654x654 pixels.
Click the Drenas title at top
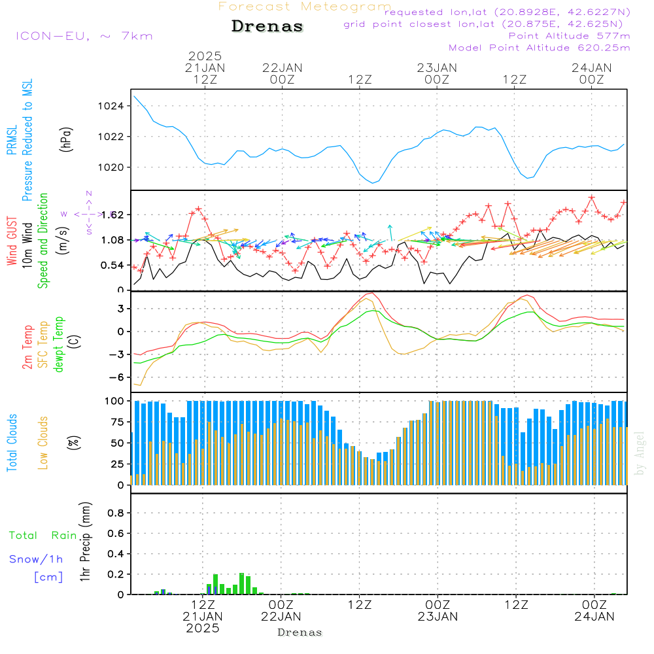coord(267,26)
